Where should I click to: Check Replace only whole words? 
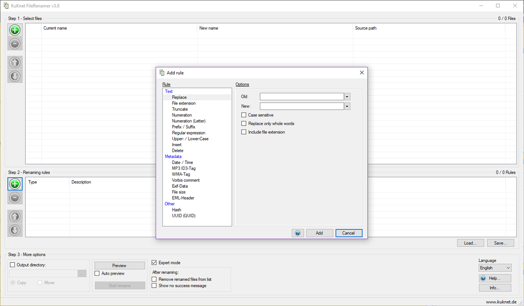pyautogui.click(x=244, y=123)
